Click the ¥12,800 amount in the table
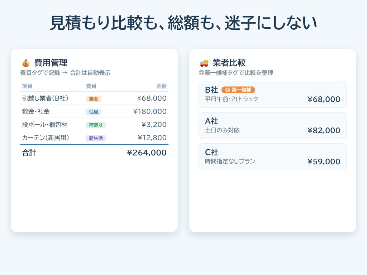Image resolution: width=367 pixels, height=275 pixels. pyautogui.click(x=152, y=137)
